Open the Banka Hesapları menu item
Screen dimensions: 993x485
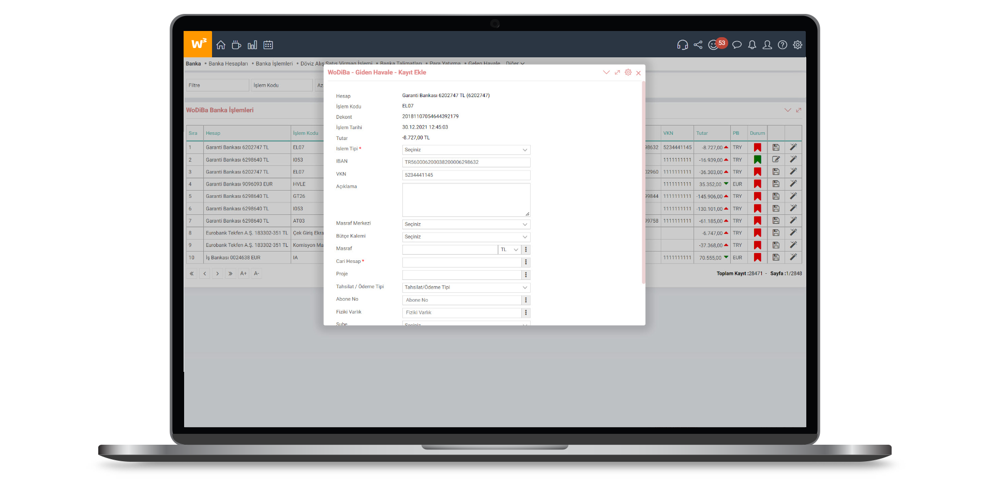(228, 64)
